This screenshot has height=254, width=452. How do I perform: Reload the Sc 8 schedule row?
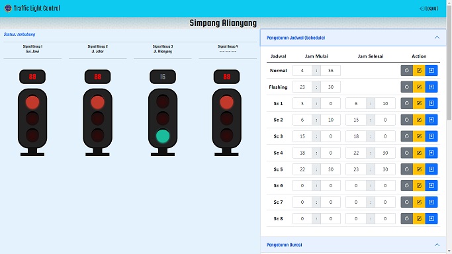[x=407, y=218]
